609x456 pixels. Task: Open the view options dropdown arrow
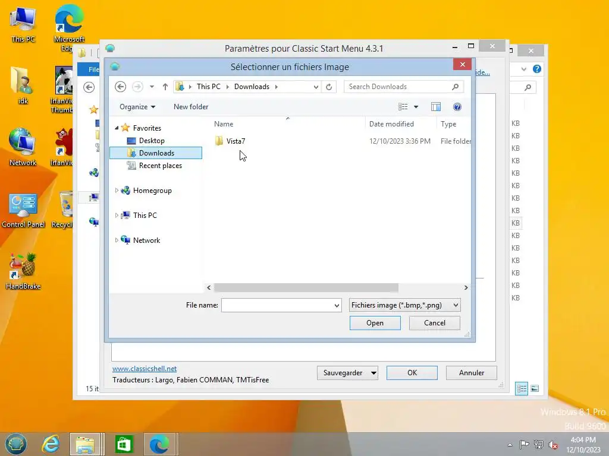tap(416, 107)
